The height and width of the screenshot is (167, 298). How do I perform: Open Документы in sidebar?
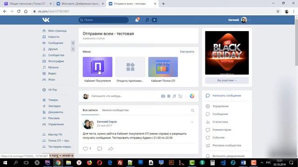55,112
